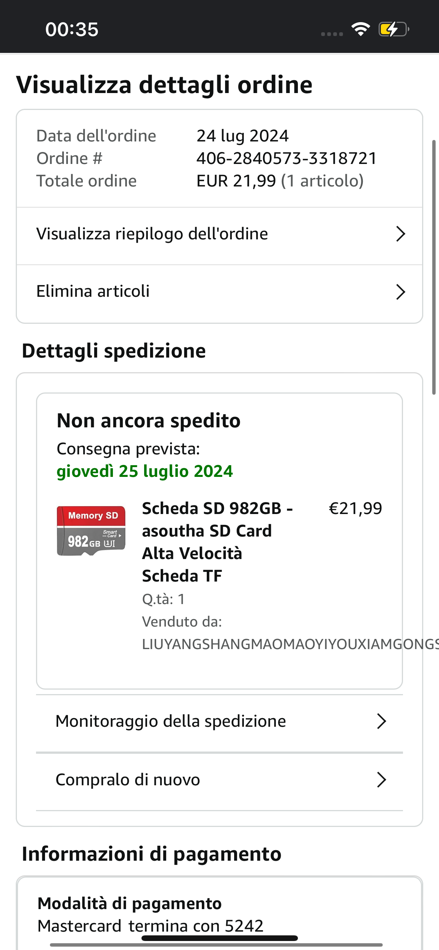Tap the Wi-Fi status icon
The image size is (439, 950).
360,29
